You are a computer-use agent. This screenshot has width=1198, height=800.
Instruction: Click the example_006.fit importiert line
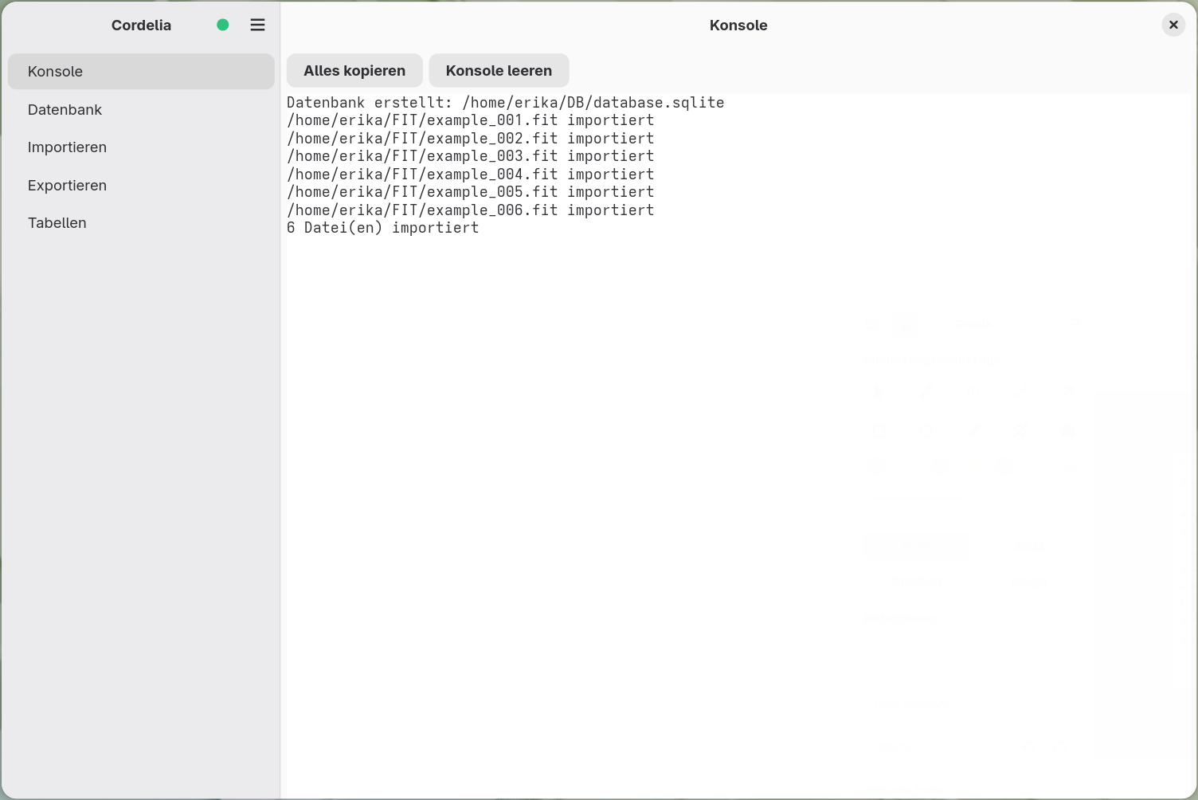[x=471, y=210]
